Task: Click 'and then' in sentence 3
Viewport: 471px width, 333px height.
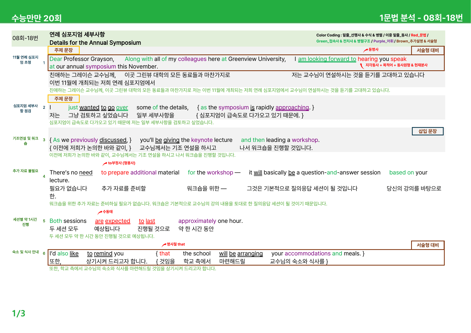Action: [253, 140]
